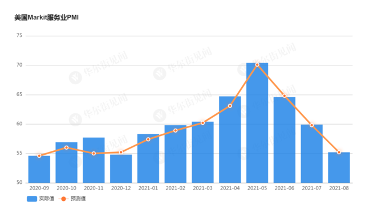Select the 2020-09 bar
Screen dimensions: 365x210
click(39, 170)
